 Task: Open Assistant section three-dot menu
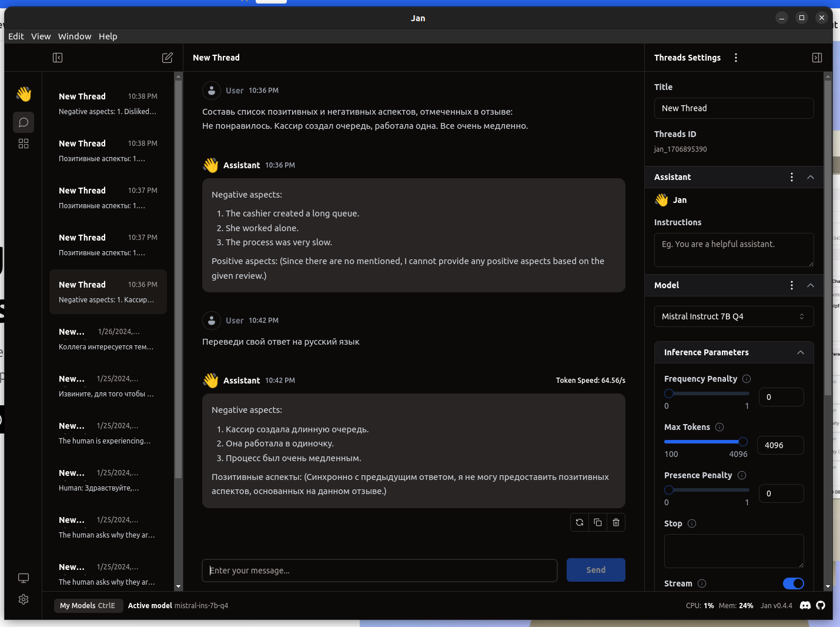792,177
